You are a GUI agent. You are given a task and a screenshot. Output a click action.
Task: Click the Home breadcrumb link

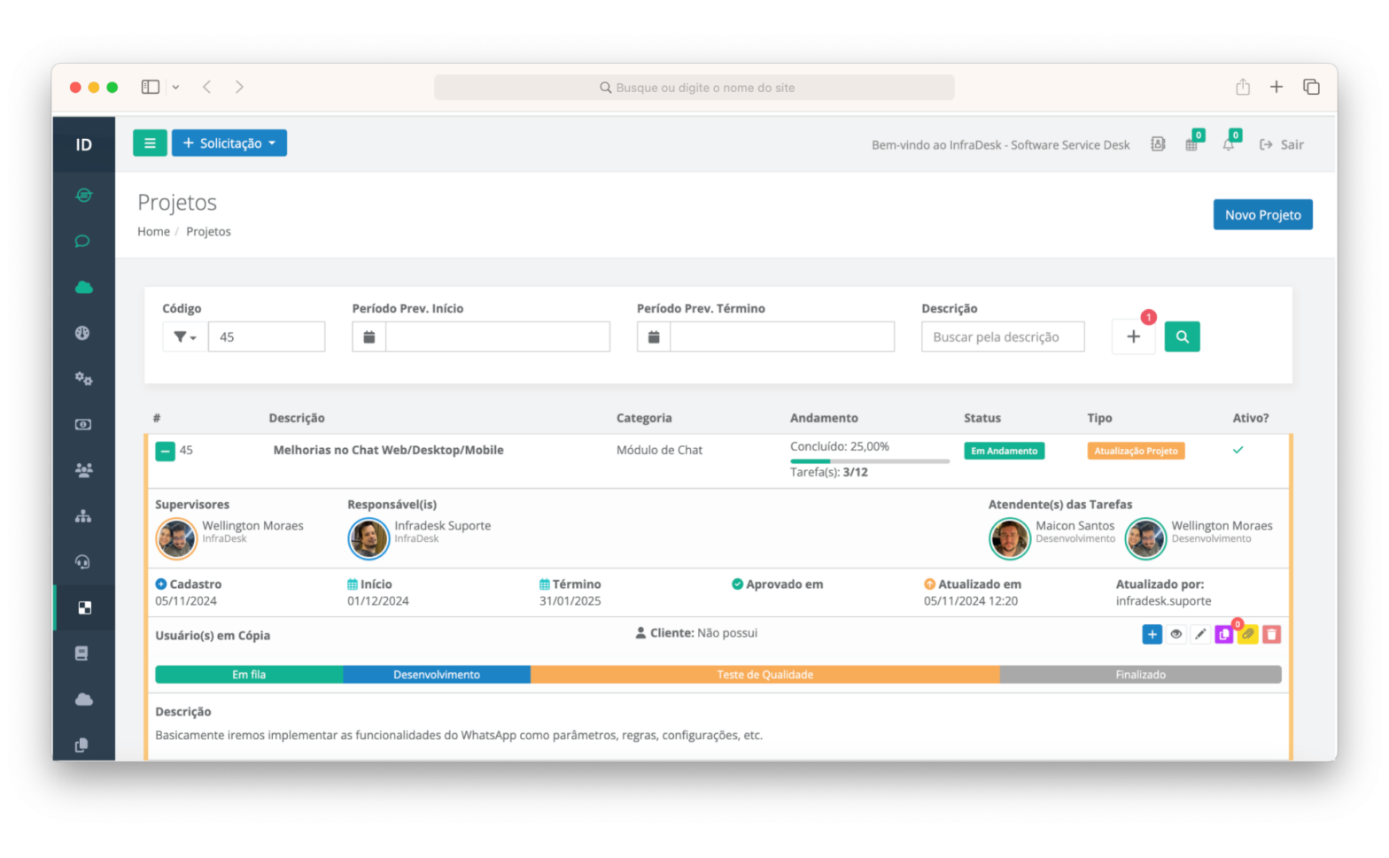[x=153, y=231]
